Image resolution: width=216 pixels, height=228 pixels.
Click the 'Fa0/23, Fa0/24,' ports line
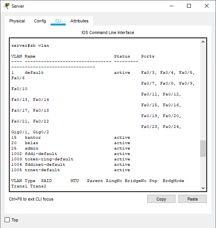[161, 127]
